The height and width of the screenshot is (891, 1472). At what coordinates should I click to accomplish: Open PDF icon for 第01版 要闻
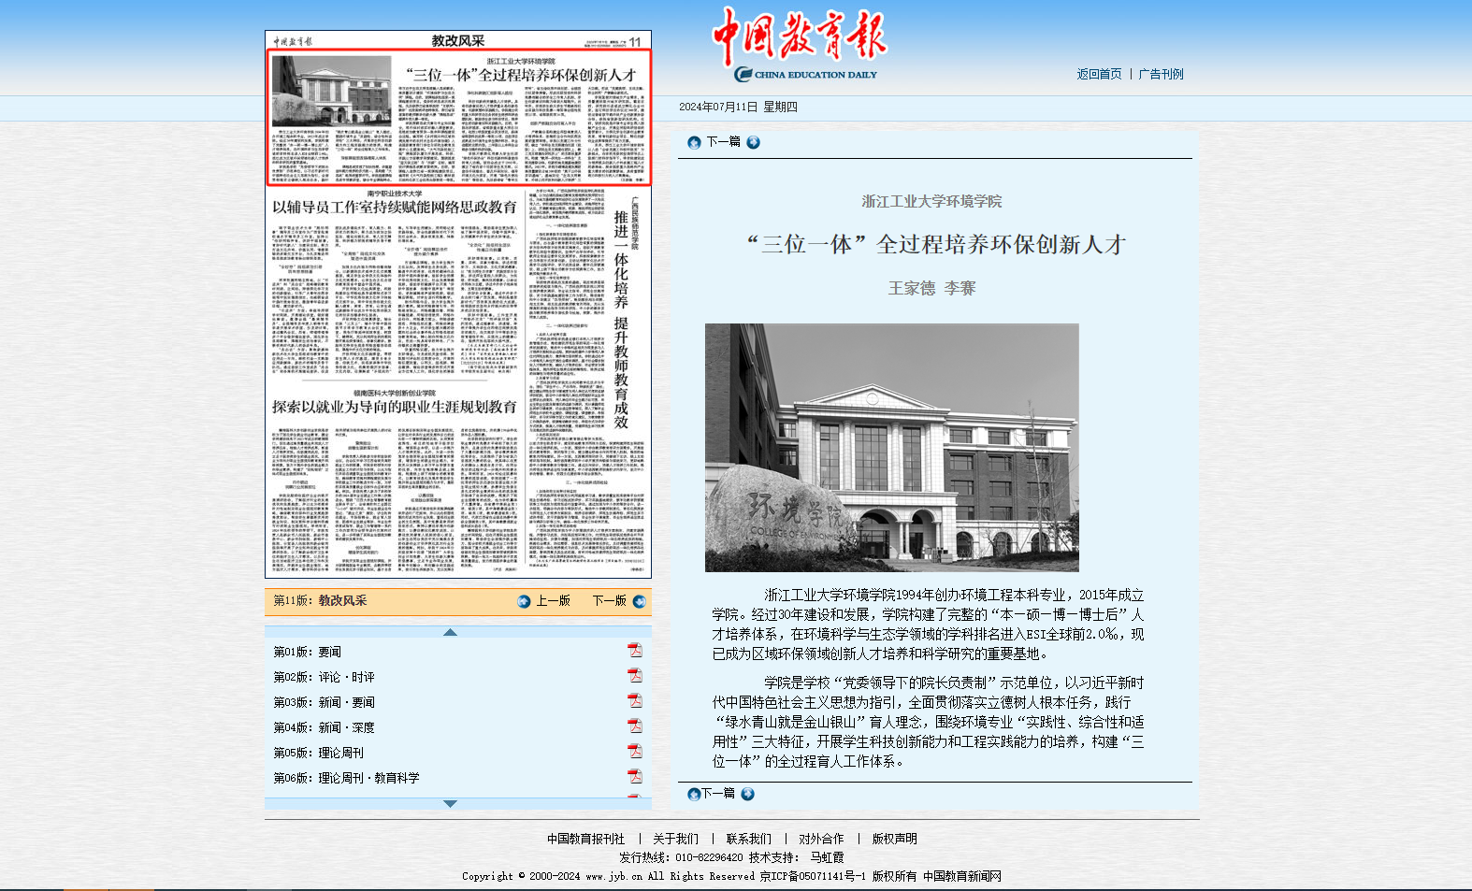[x=635, y=651]
